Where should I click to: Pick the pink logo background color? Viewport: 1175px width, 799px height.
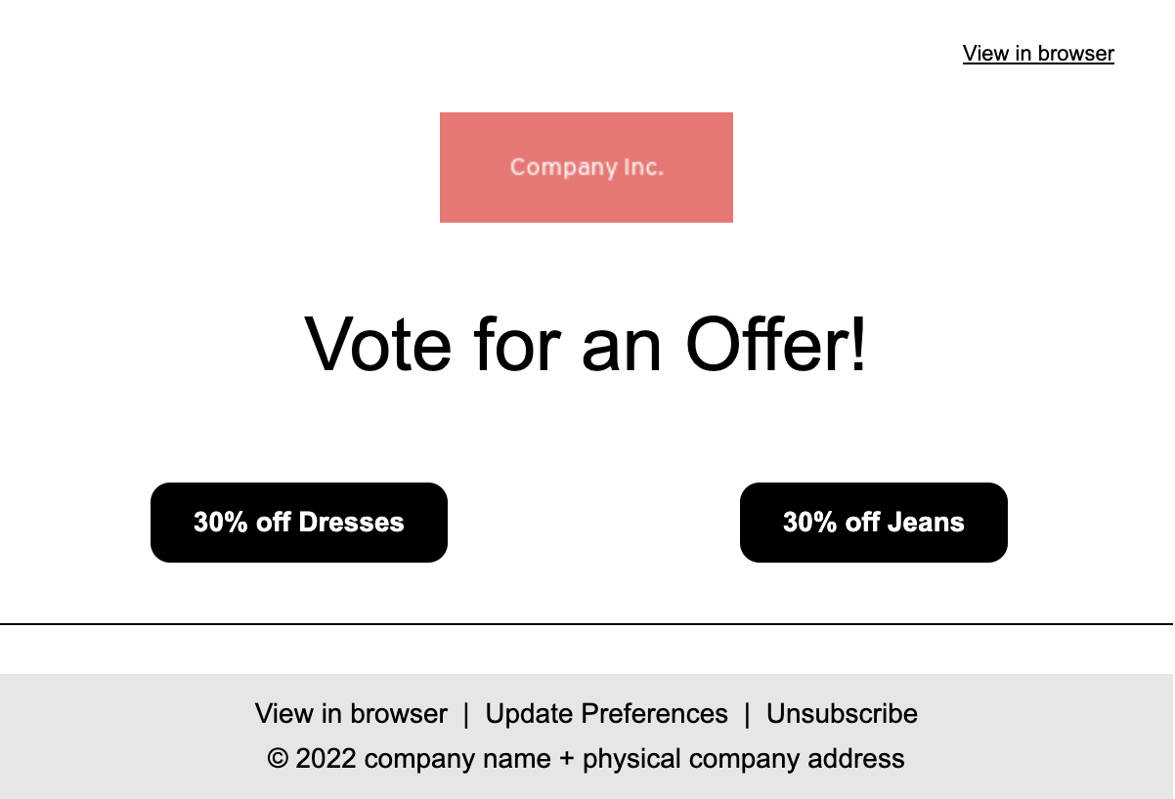(479, 137)
